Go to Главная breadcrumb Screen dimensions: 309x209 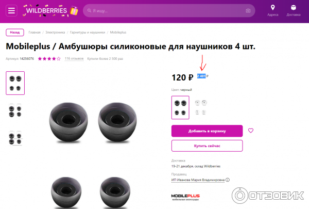tap(35, 33)
